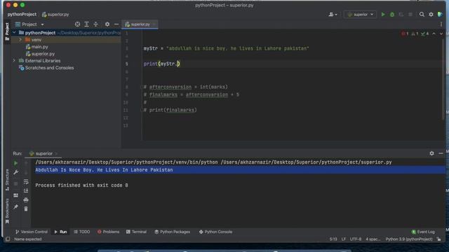Toggle soft-wrap in the Run console
This screenshot has height=252, width=449.
coord(26,181)
